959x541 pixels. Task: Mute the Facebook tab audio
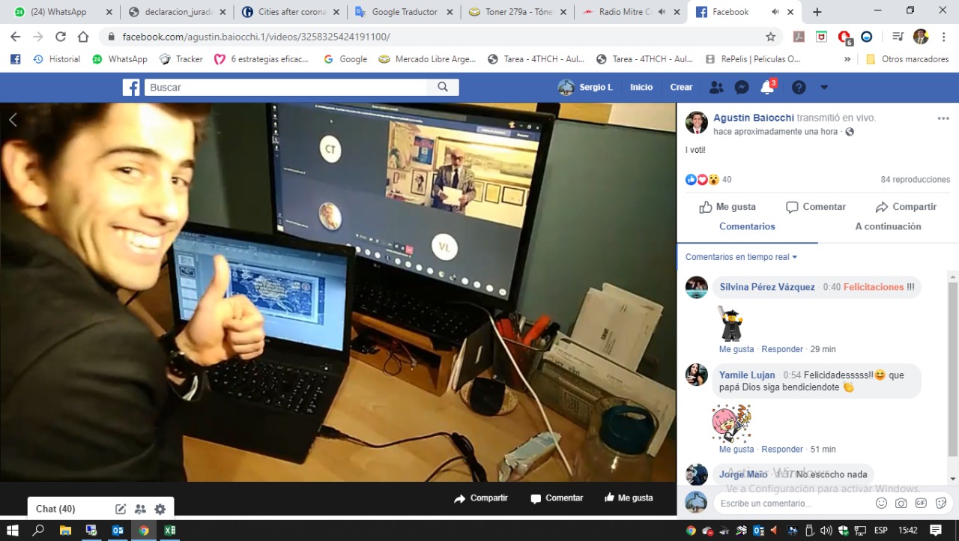774,12
